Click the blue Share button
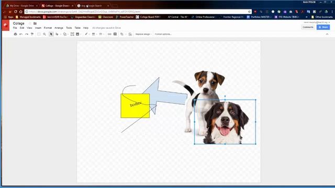 pos(323,27)
